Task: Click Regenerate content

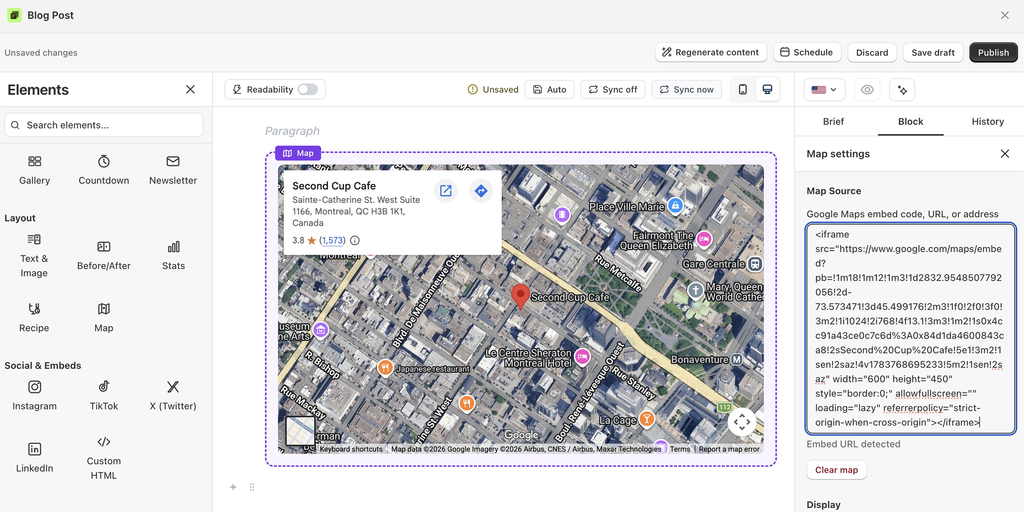Action: 711,53
